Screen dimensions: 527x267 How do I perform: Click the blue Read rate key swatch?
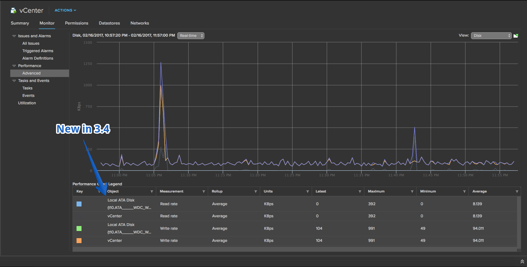[x=79, y=204]
